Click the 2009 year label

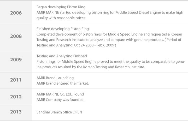[x=16, y=60]
